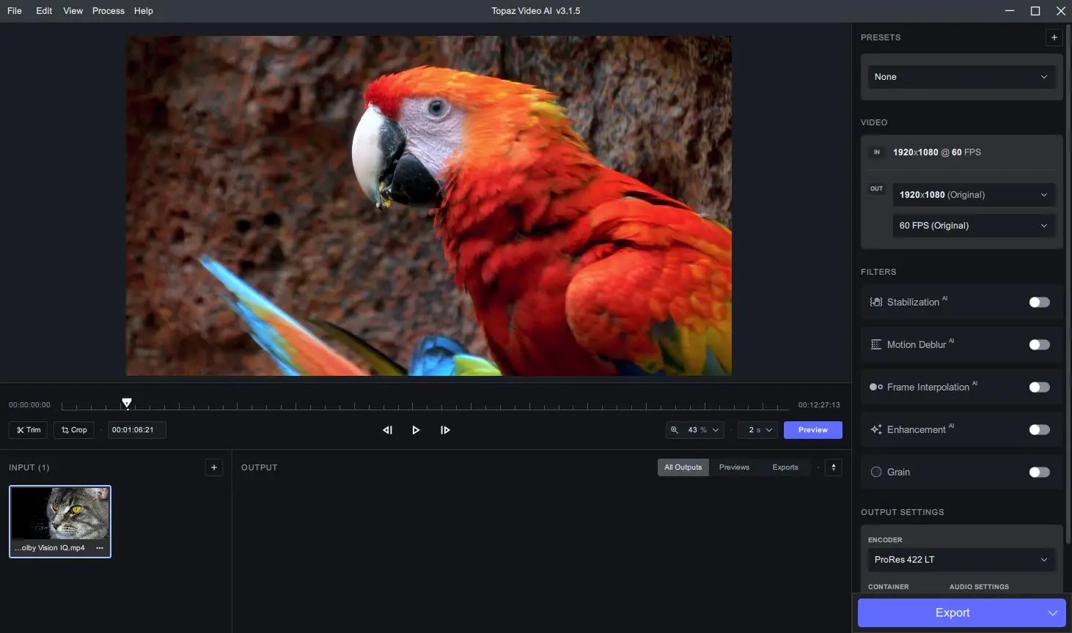1072x633 pixels.
Task: Open the output frame rate dropdown
Action: 974,226
